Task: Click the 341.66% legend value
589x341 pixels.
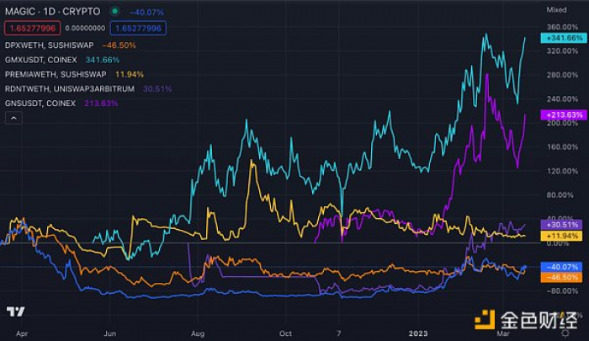Action: pos(103,60)
